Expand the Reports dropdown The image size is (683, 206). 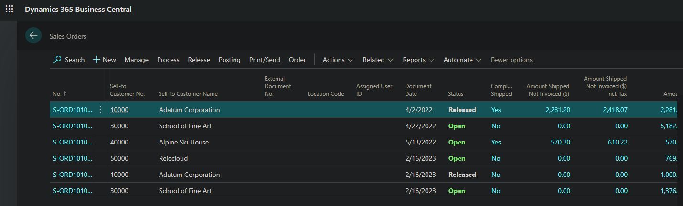tap(419, 60)
